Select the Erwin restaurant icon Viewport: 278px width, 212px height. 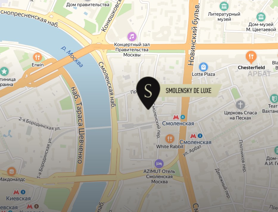point(38,57)
